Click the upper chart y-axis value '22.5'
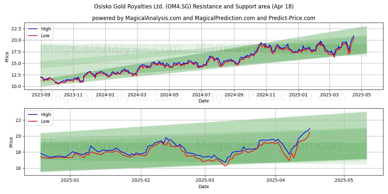This screenshot has width=388, height=194. (16, 29)
